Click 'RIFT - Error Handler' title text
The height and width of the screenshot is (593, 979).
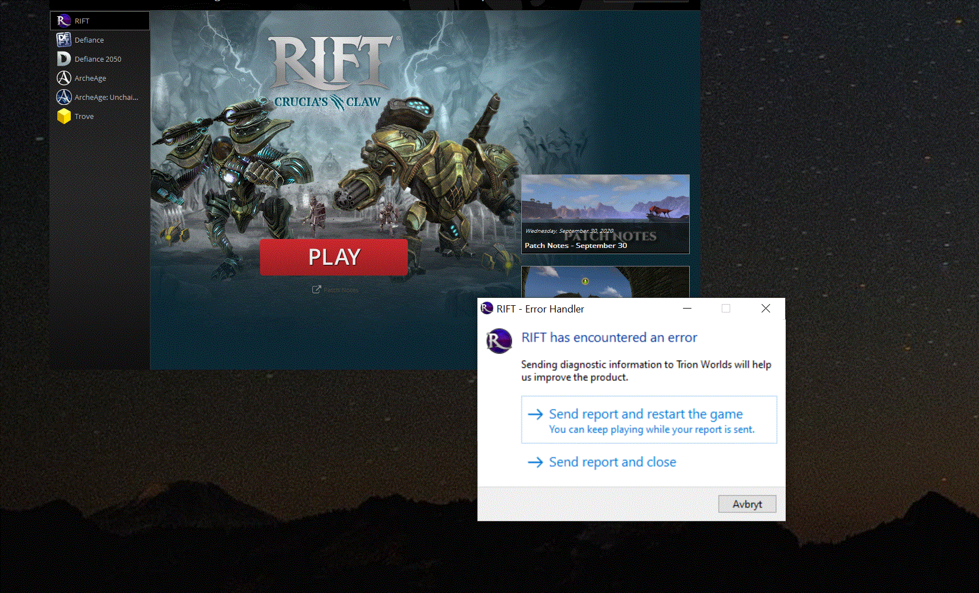(x=540, y=309)
